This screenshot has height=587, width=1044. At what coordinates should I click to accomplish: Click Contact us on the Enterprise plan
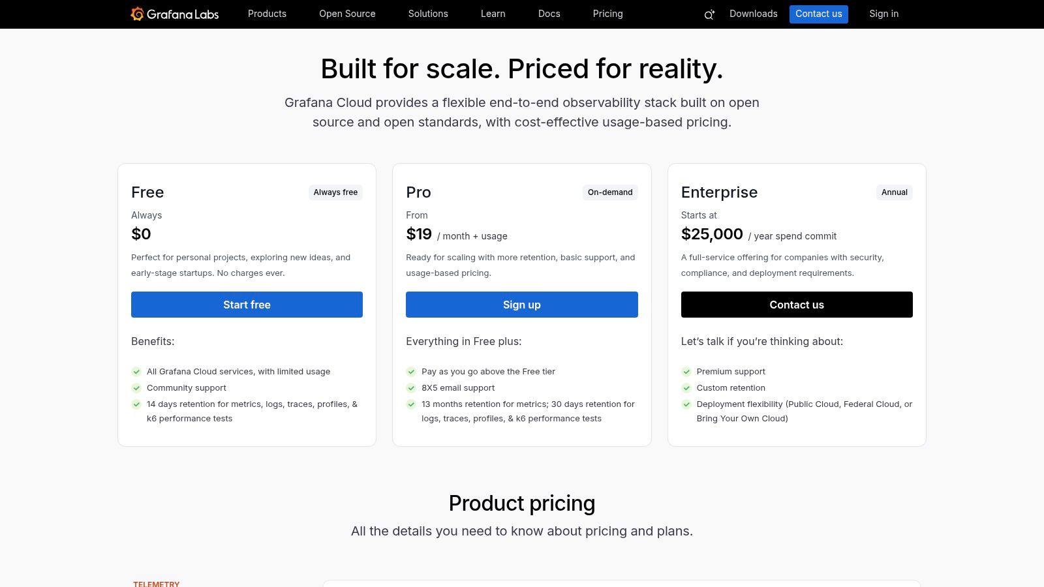click(797, 305)
